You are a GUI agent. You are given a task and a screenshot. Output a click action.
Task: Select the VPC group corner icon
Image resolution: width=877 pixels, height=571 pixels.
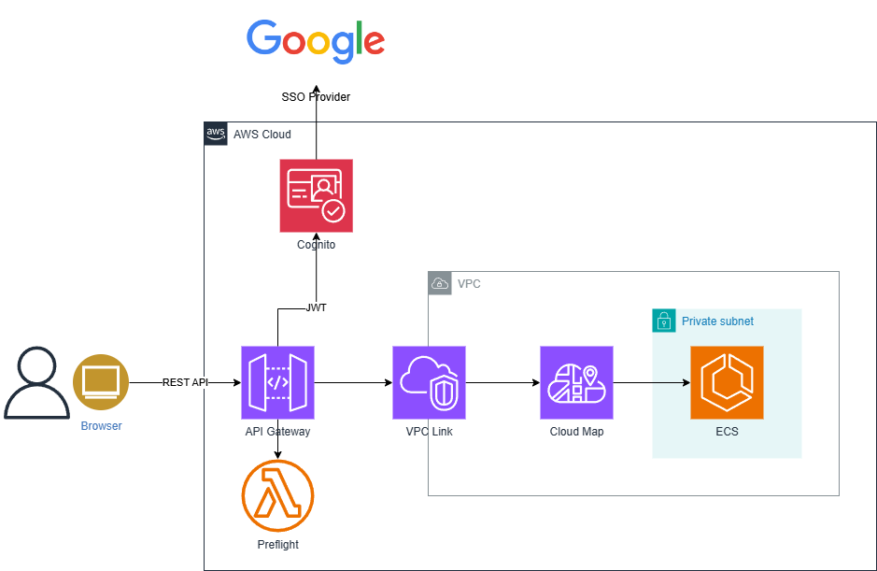(440, 283)
